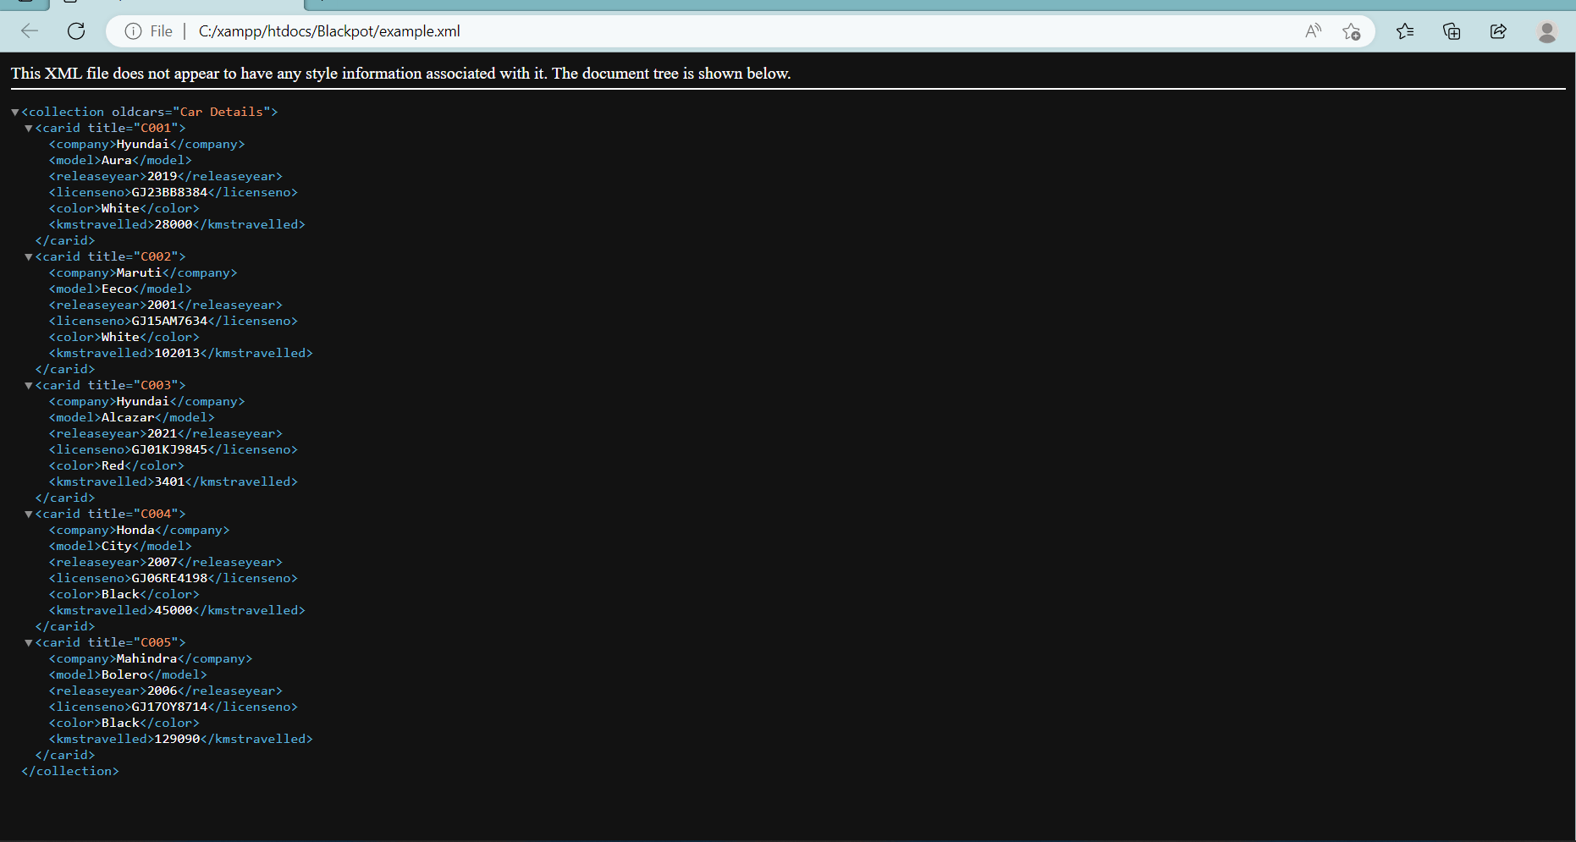Open the Collections panel

pyautogui.click(x=1452, y=31)
